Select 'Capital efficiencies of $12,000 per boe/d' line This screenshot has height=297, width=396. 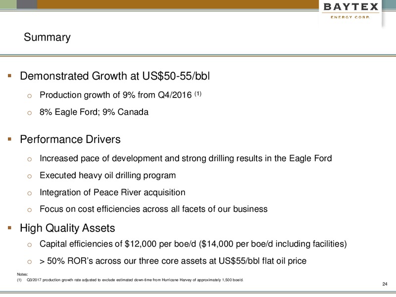pos(193,244)
